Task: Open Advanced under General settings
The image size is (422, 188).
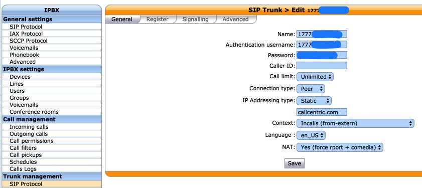Action: (52, 62)
